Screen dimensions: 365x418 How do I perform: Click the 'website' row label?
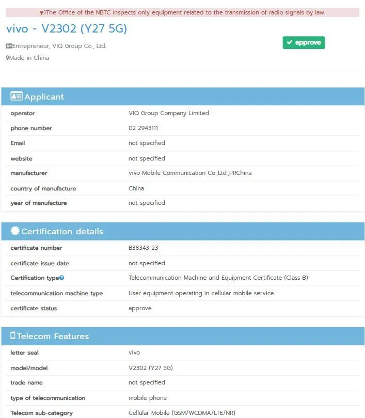click(x=21, y=158)
